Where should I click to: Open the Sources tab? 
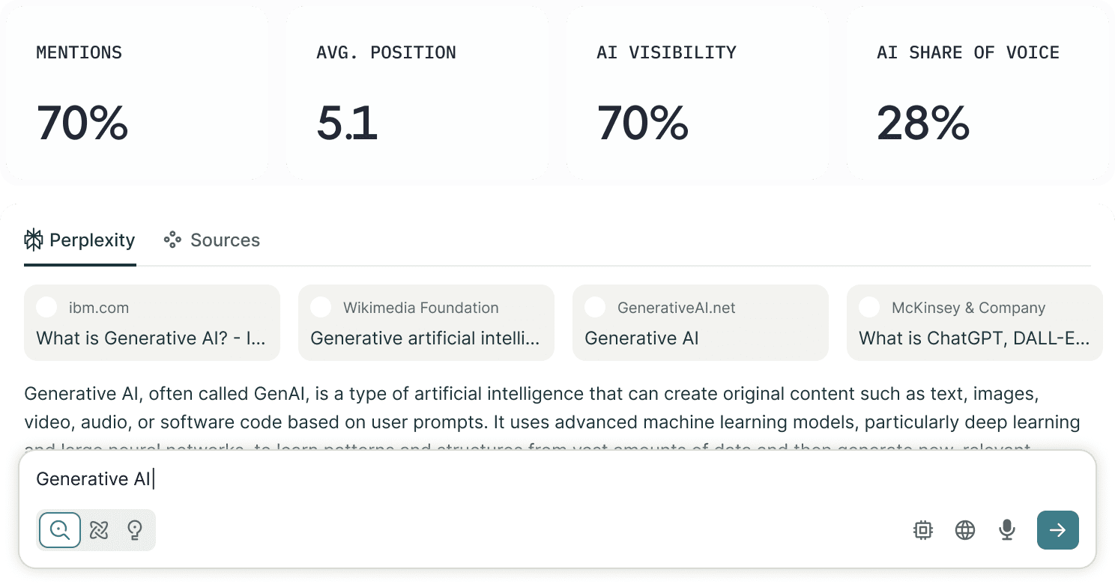[x=212, y=240]
